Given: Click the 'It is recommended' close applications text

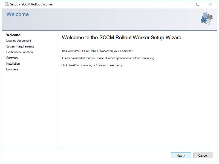Looking at the screenshot, I should point(108,58).
